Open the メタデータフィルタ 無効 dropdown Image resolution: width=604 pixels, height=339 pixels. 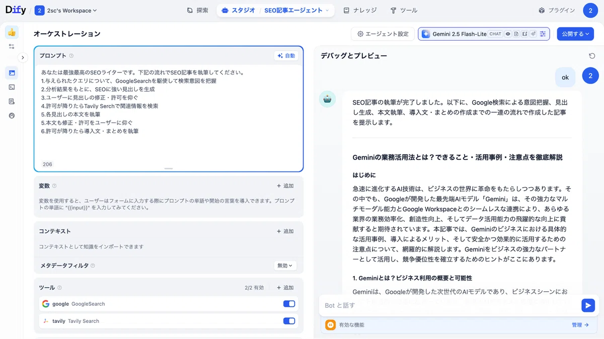coord(285,266)
